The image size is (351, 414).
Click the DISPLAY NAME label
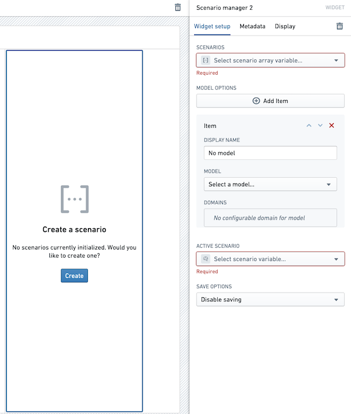(222, 140)
